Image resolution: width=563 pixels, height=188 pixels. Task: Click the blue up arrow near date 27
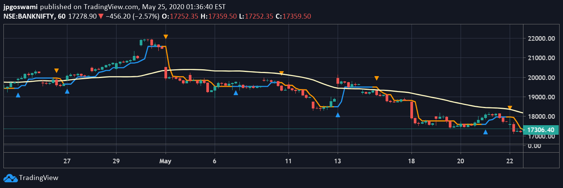point(67,91)
